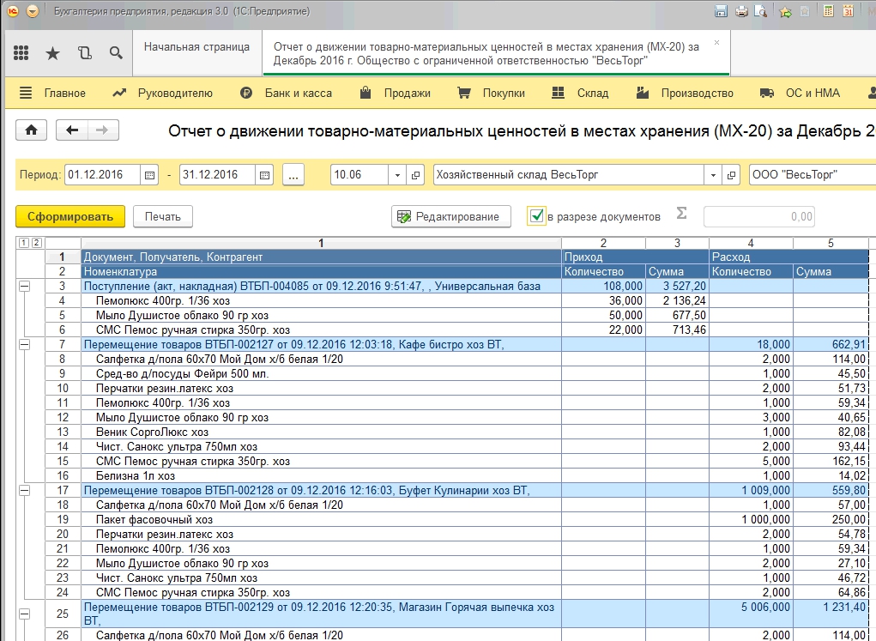876x641 pixels.
Task: Collapse the Перемещение ВТБП-002129 group
Action: click(x=24, y=614)
